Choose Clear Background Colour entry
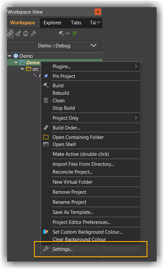 [x=91, y=239]
